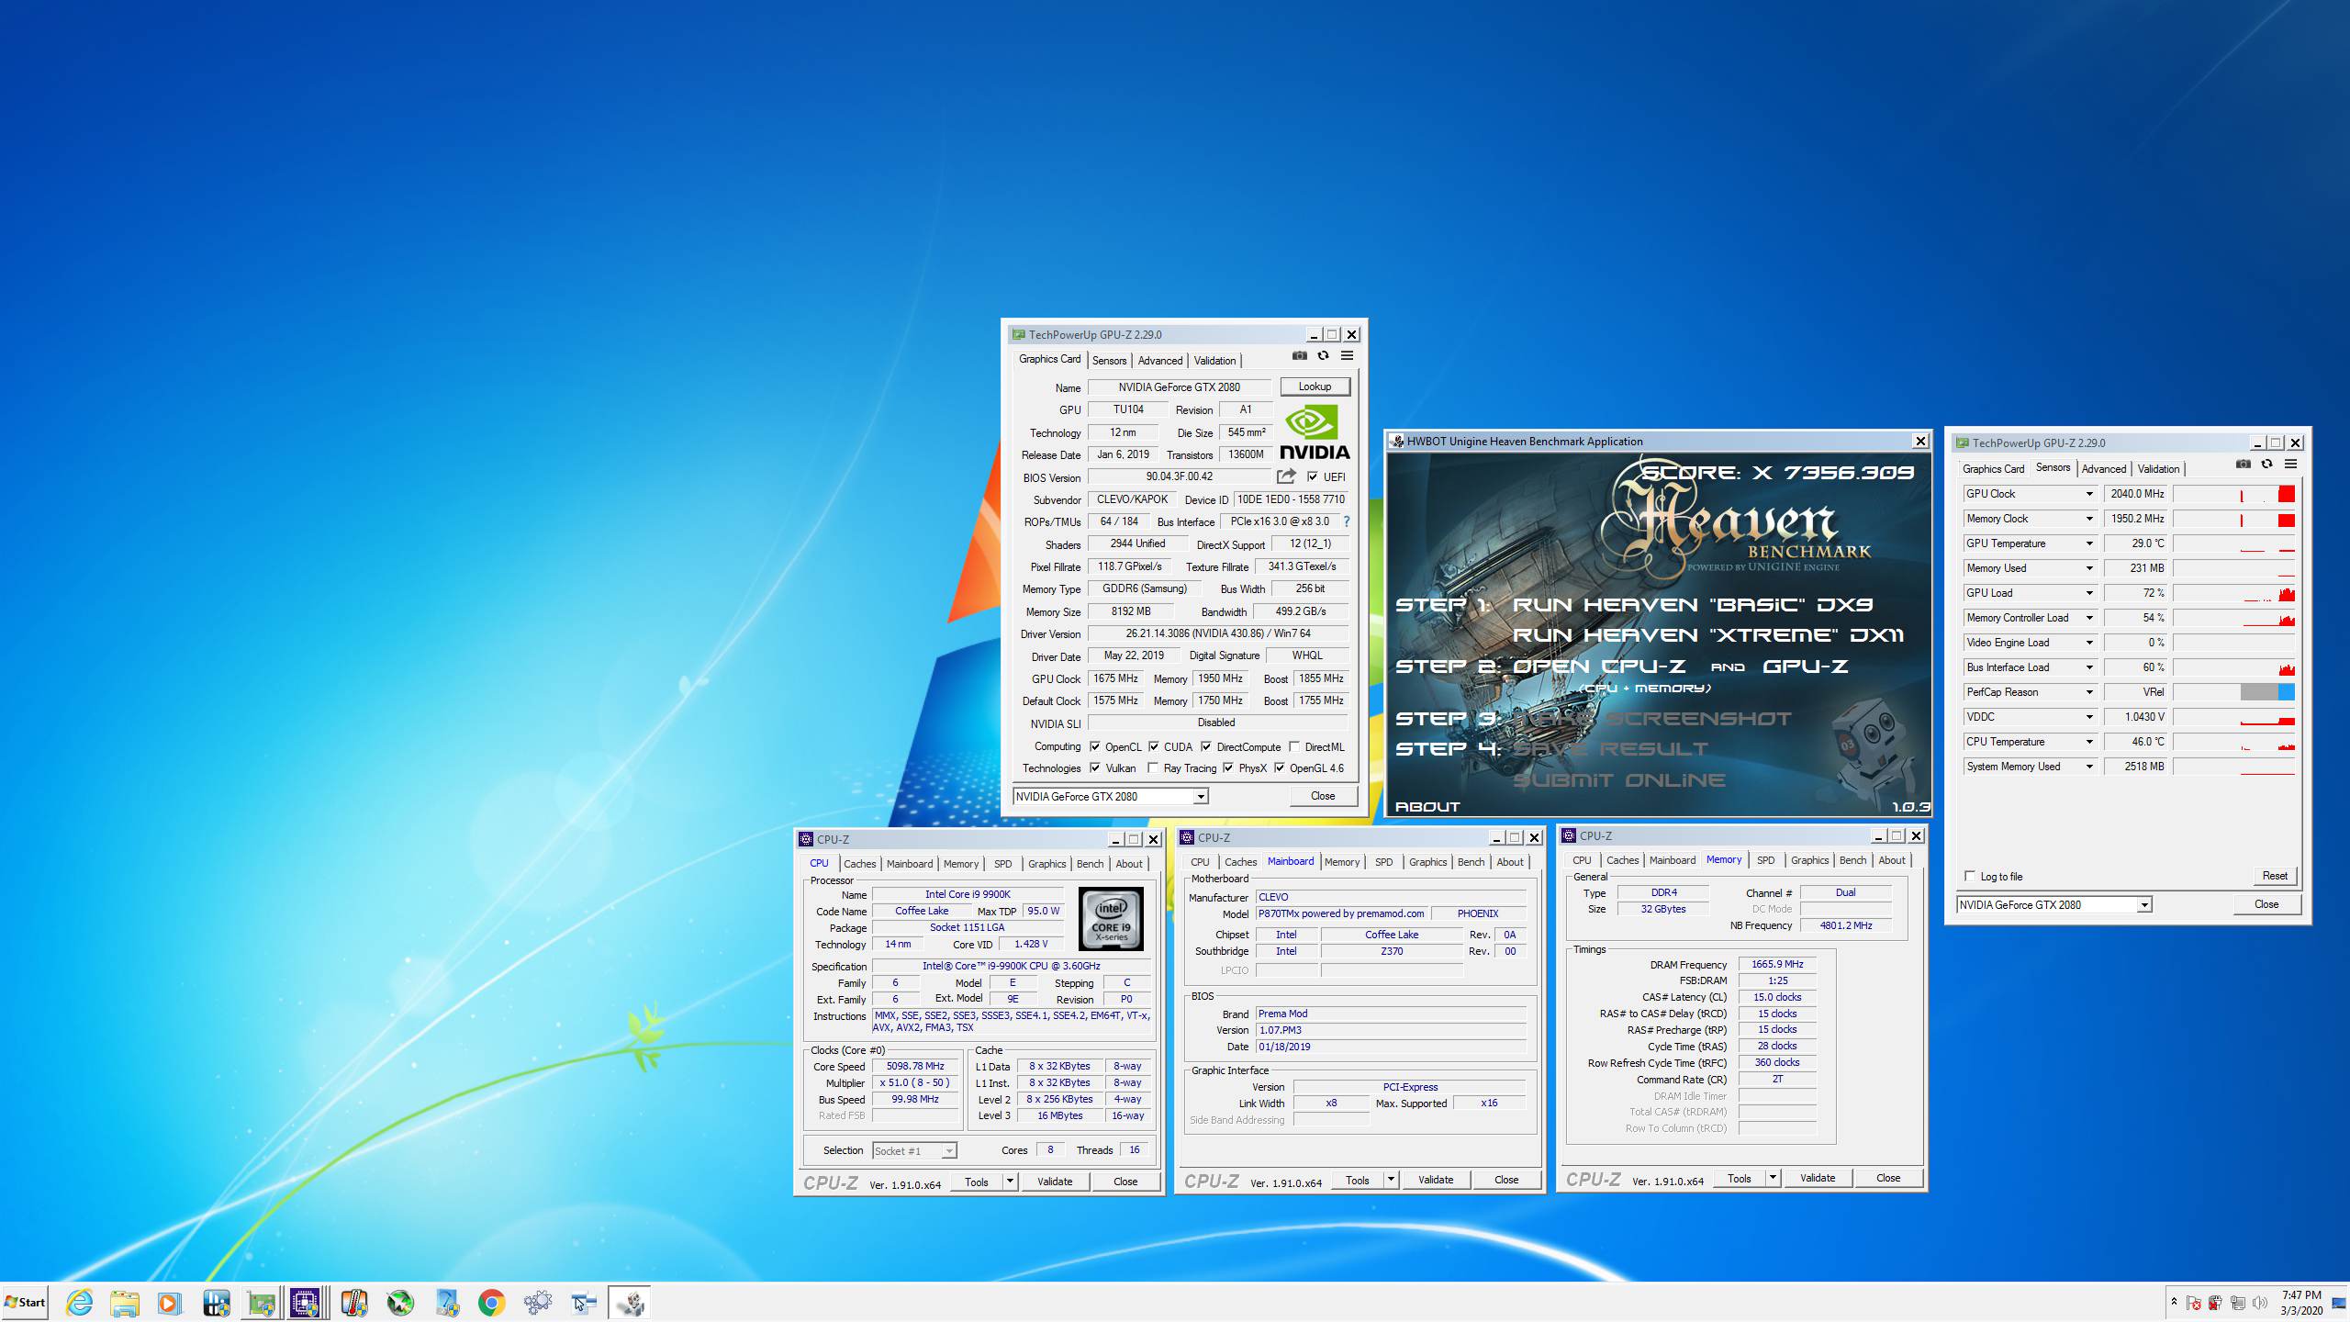Expand the Memory Clock sensor dropdown
2350x1322 pixels.
[2089, 519]
